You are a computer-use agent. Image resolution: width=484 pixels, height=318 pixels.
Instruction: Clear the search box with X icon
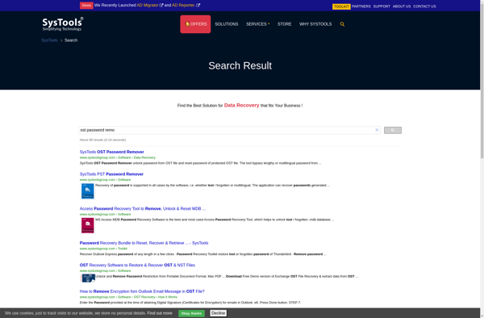pos(377,130)
